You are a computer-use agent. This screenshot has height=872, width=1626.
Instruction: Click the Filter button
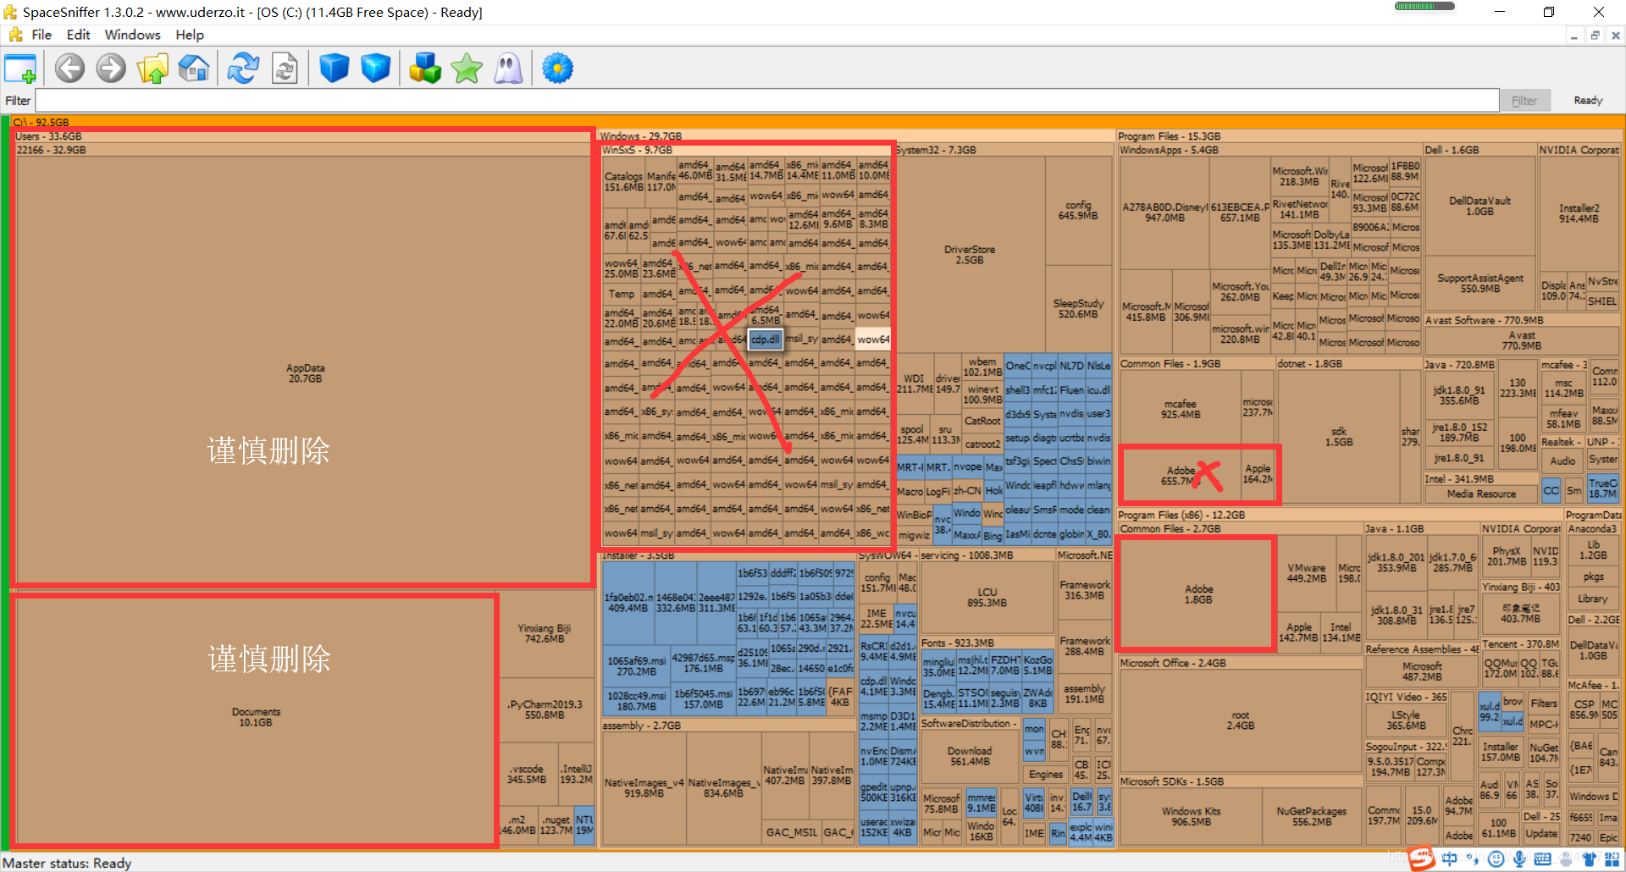1524,101
